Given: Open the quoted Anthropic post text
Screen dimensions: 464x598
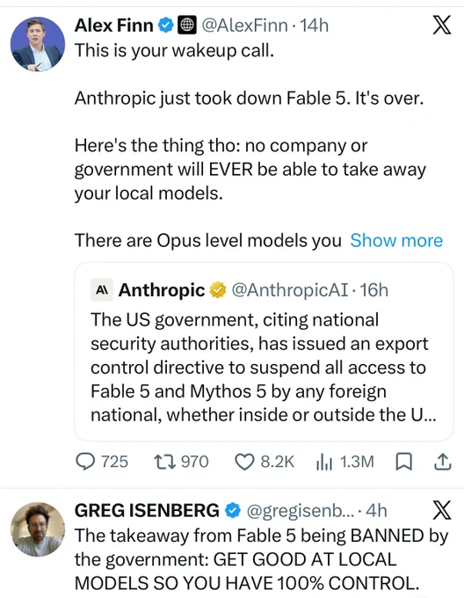Looking at the screenshot, I should 263,367.
